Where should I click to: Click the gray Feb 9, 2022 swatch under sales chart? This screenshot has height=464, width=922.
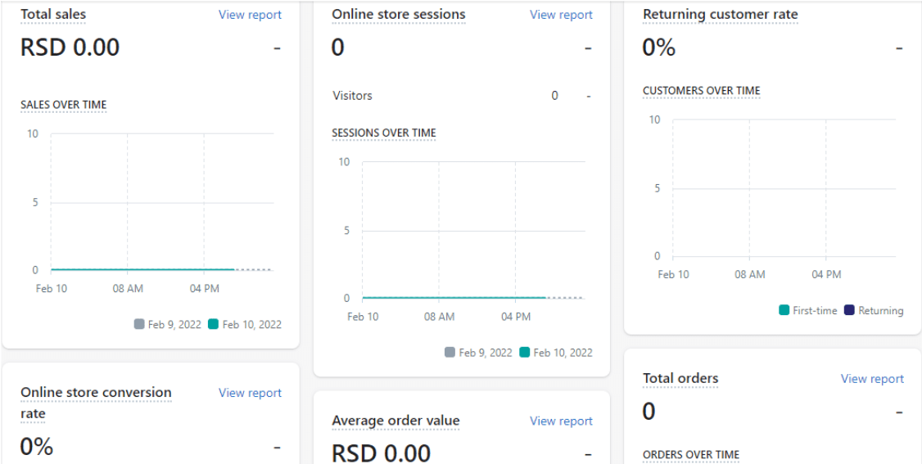pos(138,324)
